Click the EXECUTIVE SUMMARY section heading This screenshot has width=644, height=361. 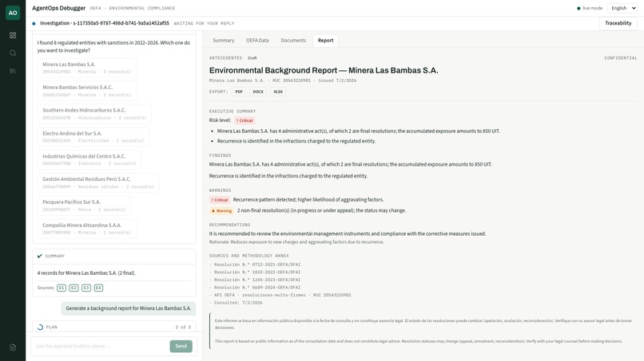(x=233, y=112)
